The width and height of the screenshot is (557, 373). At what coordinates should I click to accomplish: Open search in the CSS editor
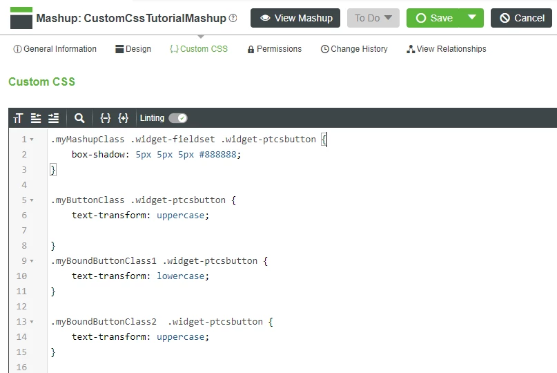79,118
